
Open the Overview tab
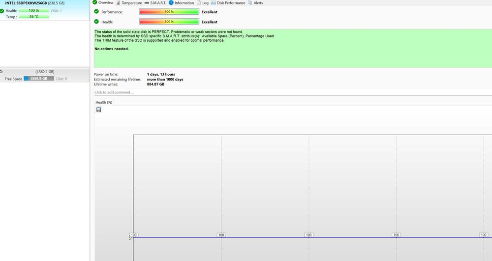(103, 2)
